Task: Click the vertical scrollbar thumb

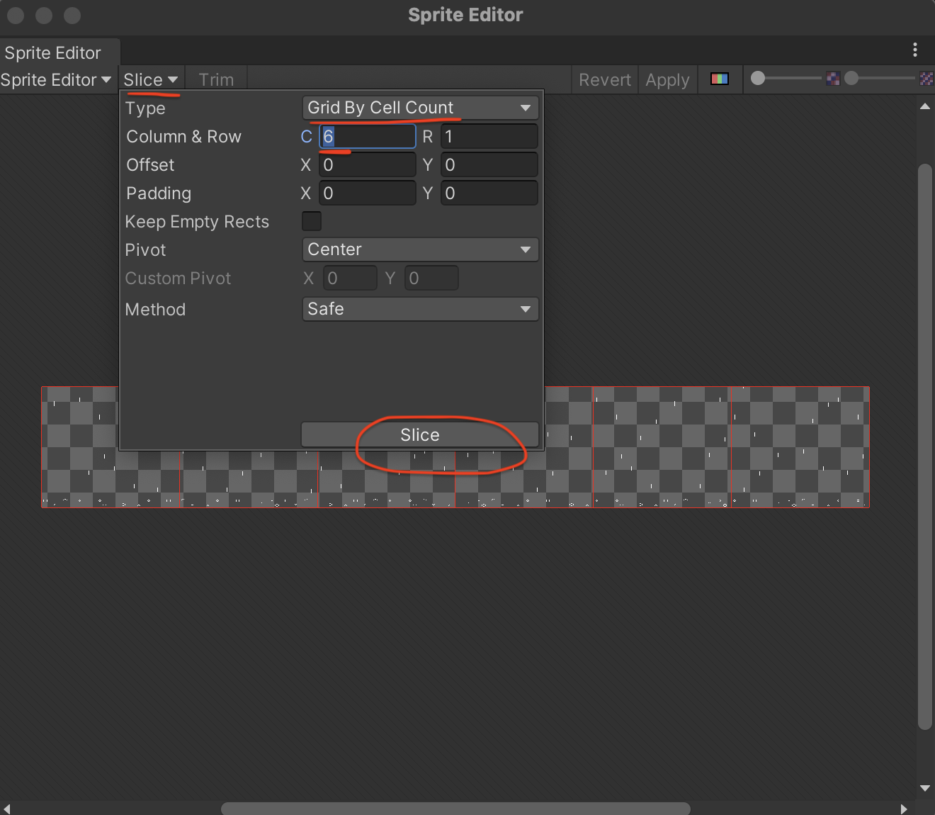Action: pos(924,446)
